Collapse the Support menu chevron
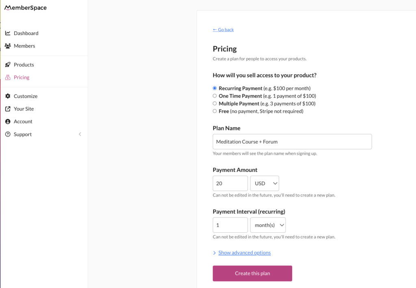 80,134
